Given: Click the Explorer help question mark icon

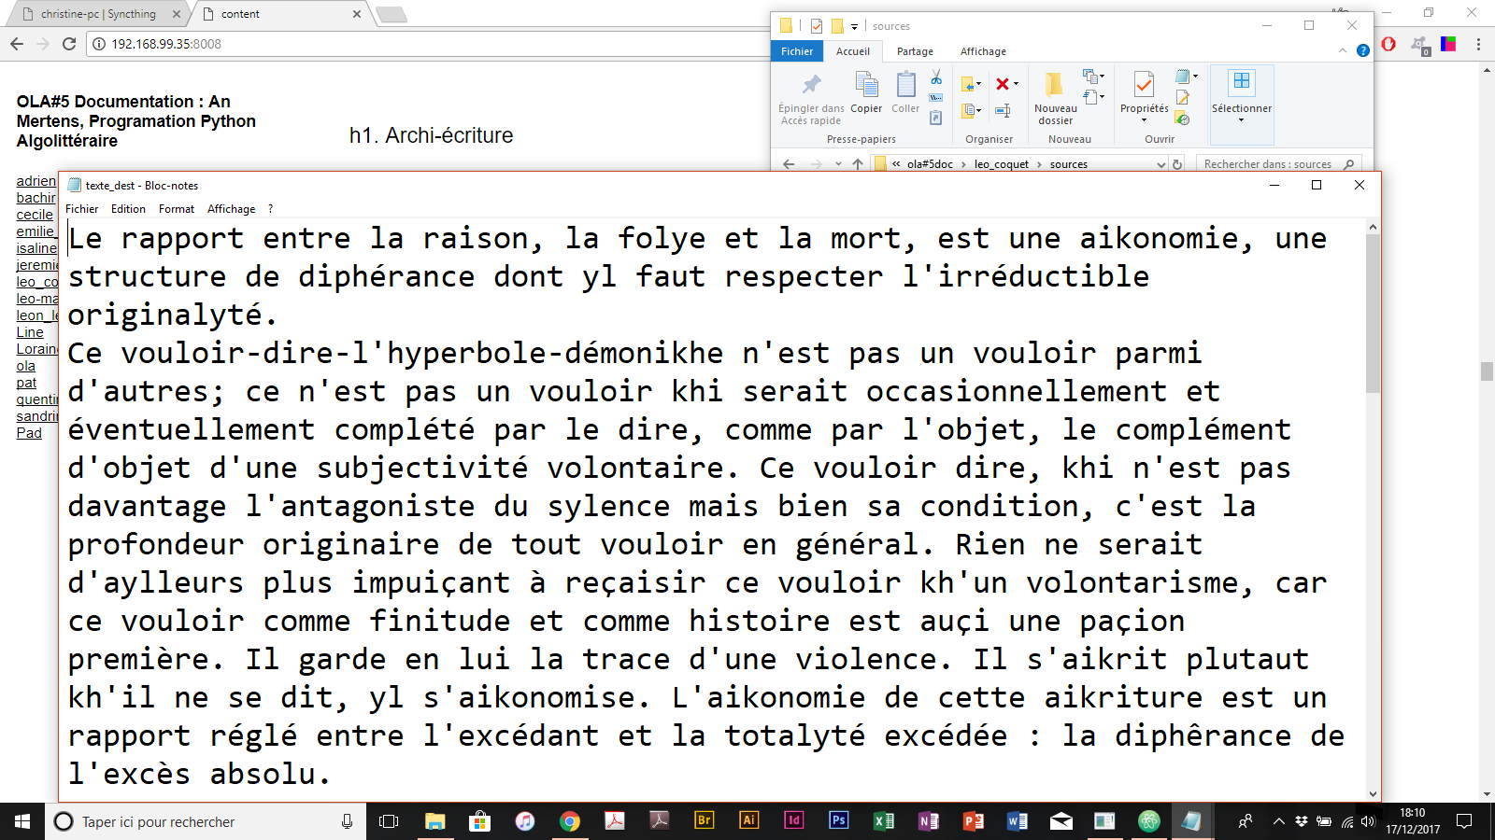Looking at the screenshot, I should (1363, 50).
